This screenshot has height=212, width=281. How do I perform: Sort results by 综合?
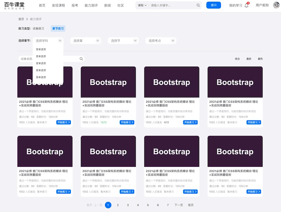pos(237,59)
